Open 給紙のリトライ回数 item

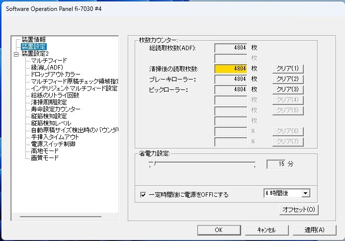55,95
